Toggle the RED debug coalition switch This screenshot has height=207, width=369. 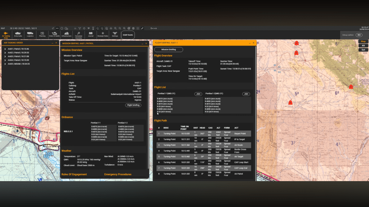tap(359, 35)
